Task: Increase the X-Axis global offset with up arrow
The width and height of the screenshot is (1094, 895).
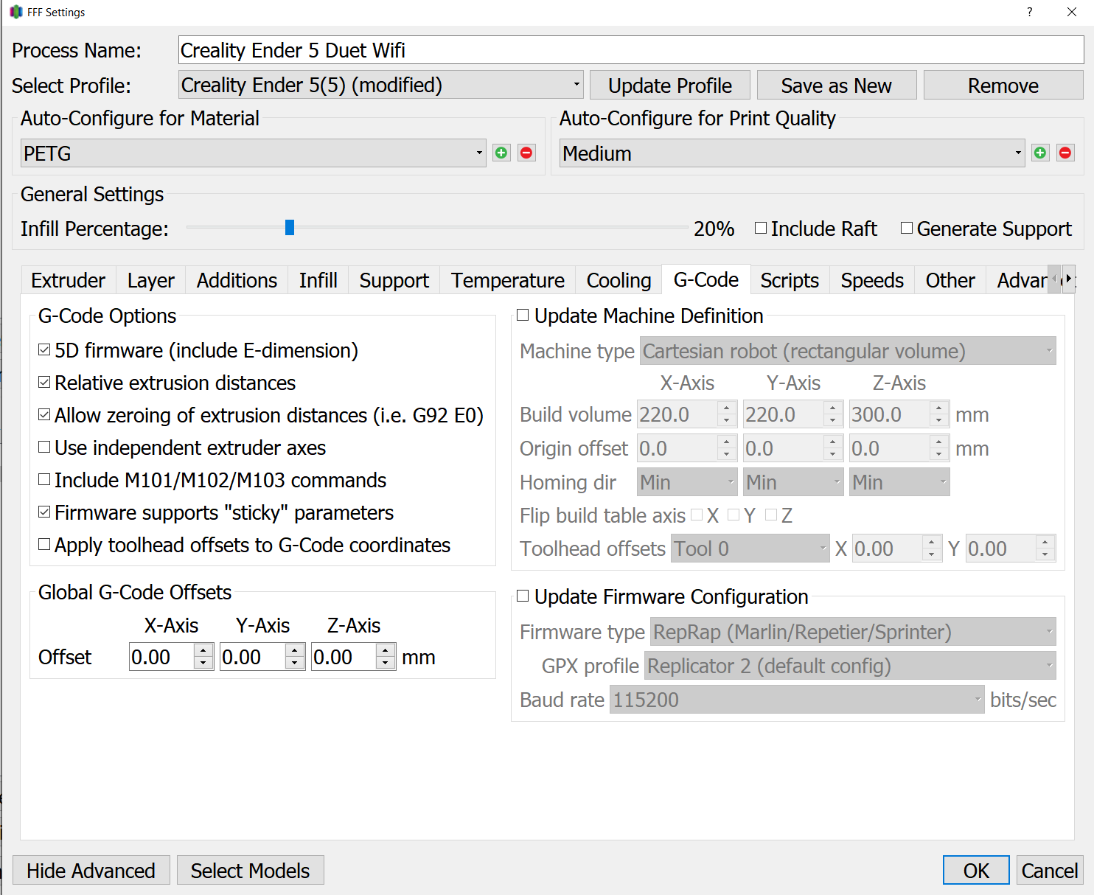Action: [203, 650]
